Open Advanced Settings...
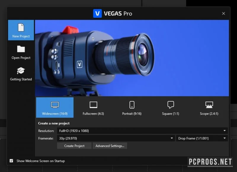 pyautogui.click(x=110, y=146)
